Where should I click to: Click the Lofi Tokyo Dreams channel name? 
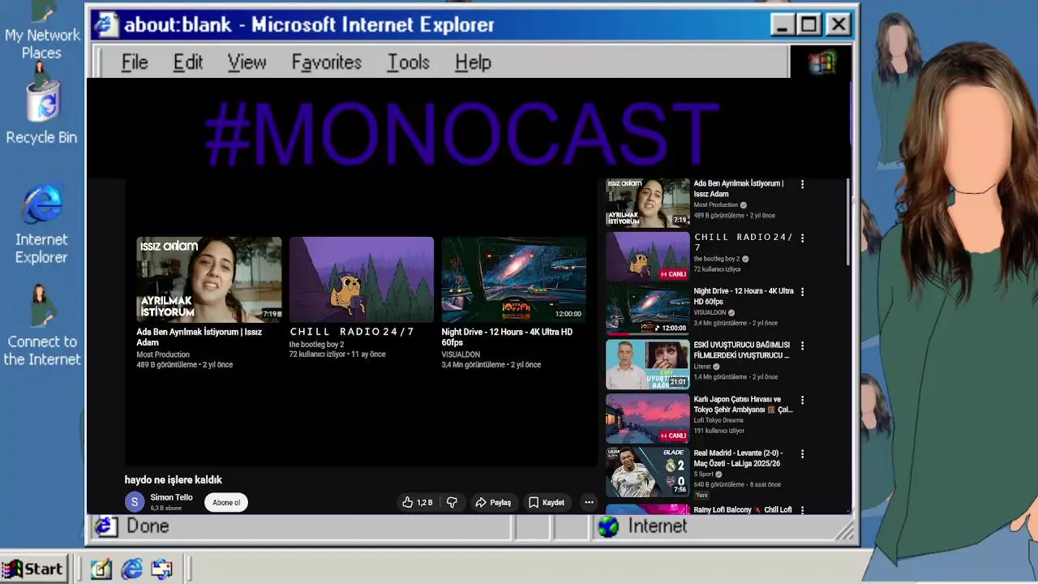pyautogui.click(x=718, y=420)
